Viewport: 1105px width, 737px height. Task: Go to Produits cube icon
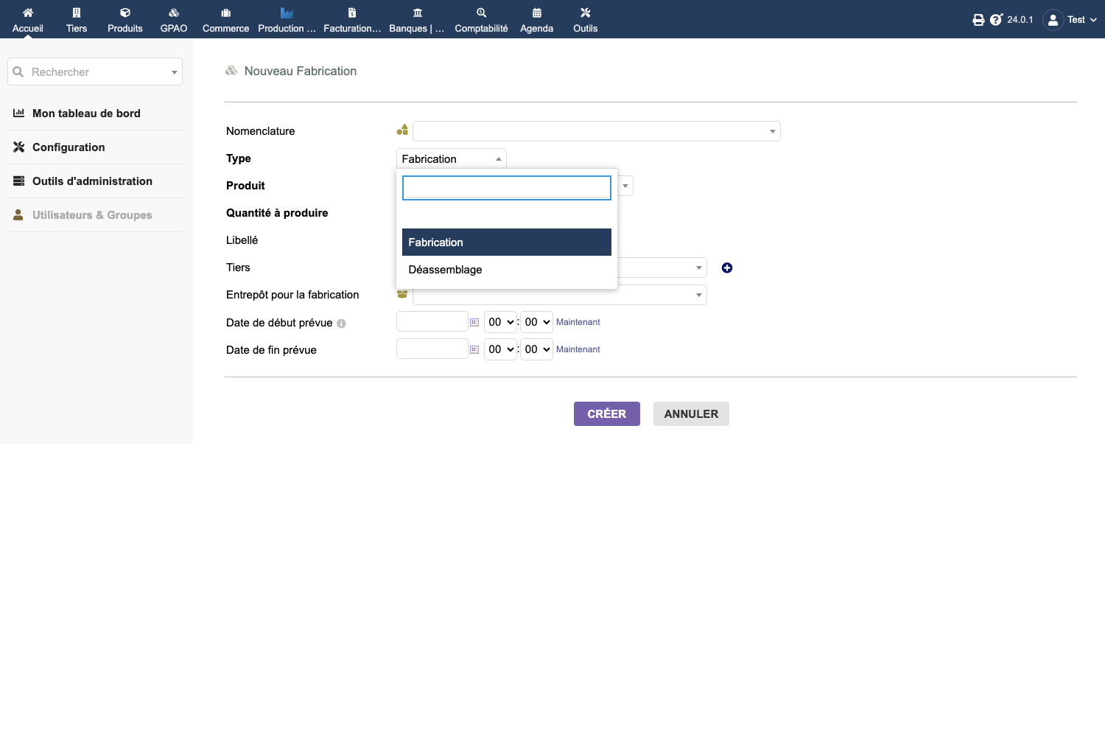tap(125, 13)
